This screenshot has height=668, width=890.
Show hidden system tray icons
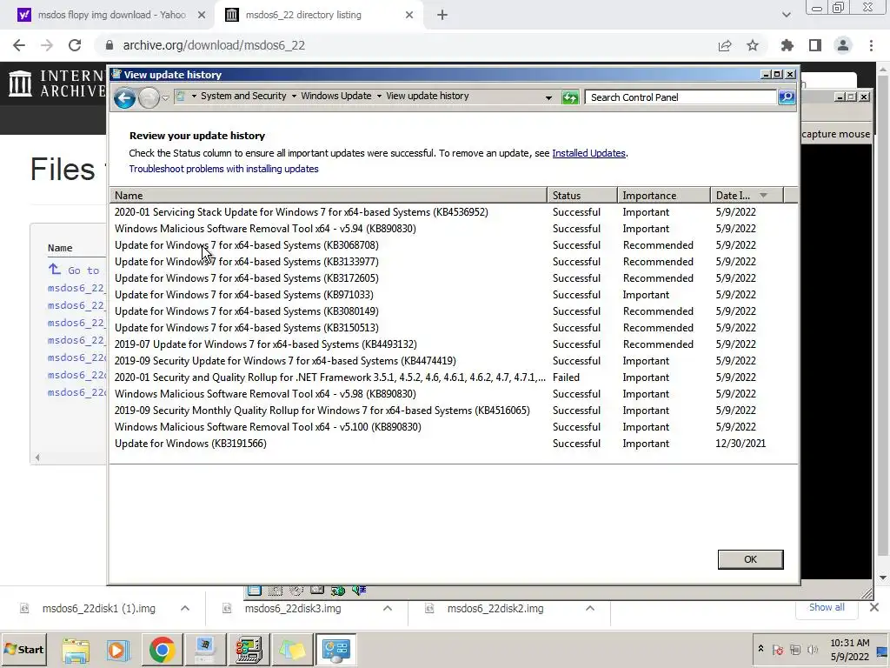[760, 649]
